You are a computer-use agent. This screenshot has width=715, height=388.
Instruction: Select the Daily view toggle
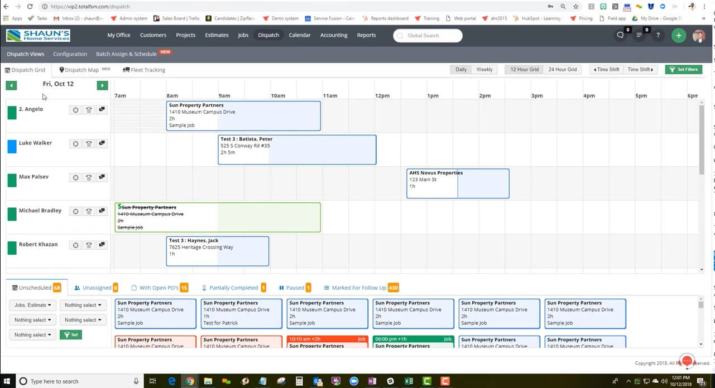[461, 70]
